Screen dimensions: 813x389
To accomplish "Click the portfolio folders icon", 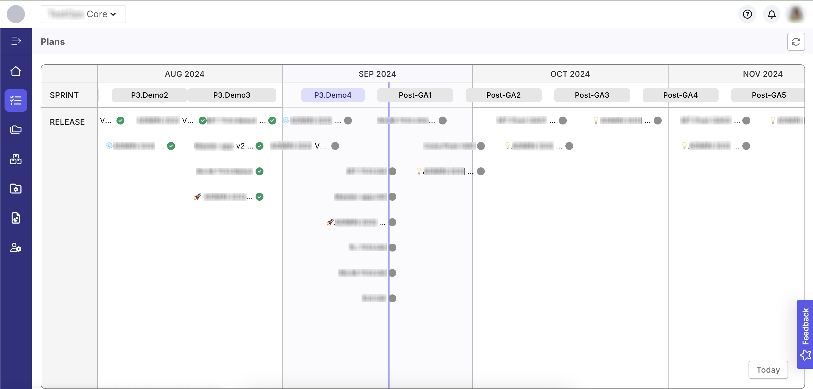I will click(16, 129).
